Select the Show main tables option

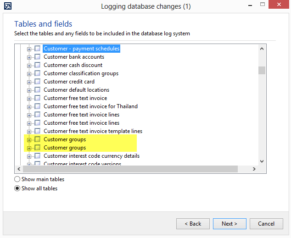coord(17,179)
